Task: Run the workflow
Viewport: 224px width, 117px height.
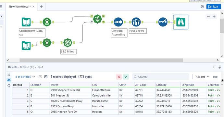Action: 214,7
